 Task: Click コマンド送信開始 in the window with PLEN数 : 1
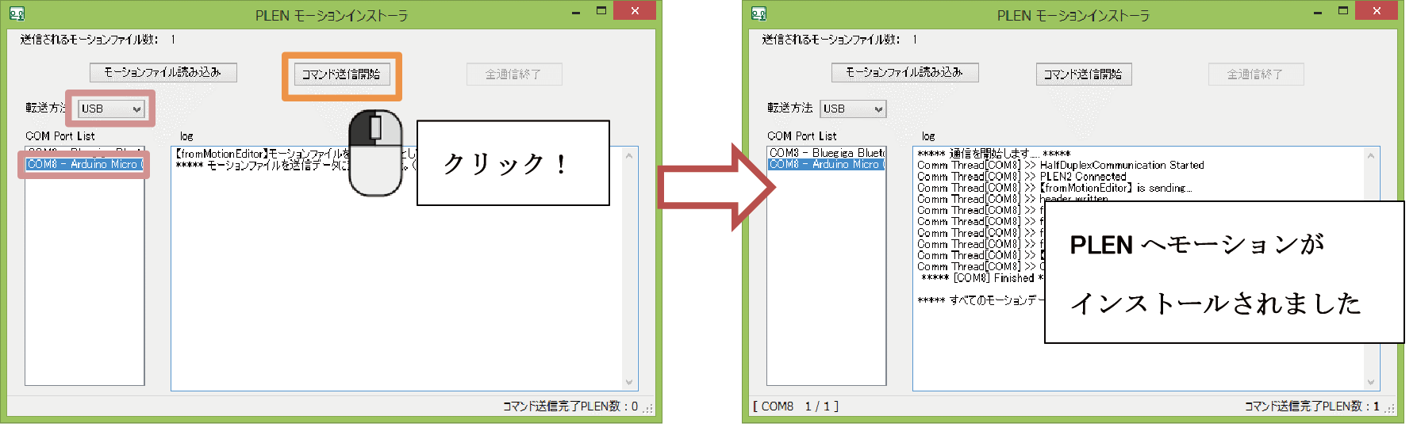(x=1084, y=74)
